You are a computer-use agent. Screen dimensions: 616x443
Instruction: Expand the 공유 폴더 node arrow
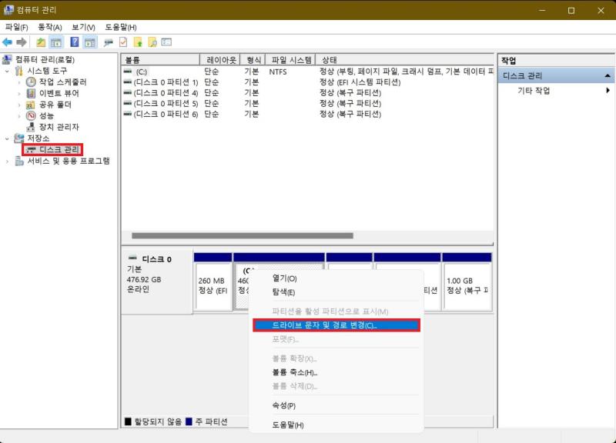click(19, 105)
